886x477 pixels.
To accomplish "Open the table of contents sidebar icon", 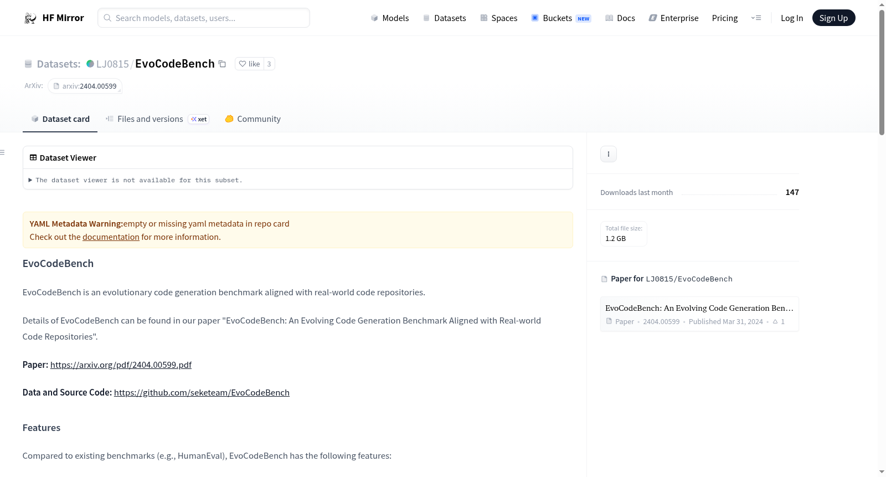I will click(x=2, y=152).
